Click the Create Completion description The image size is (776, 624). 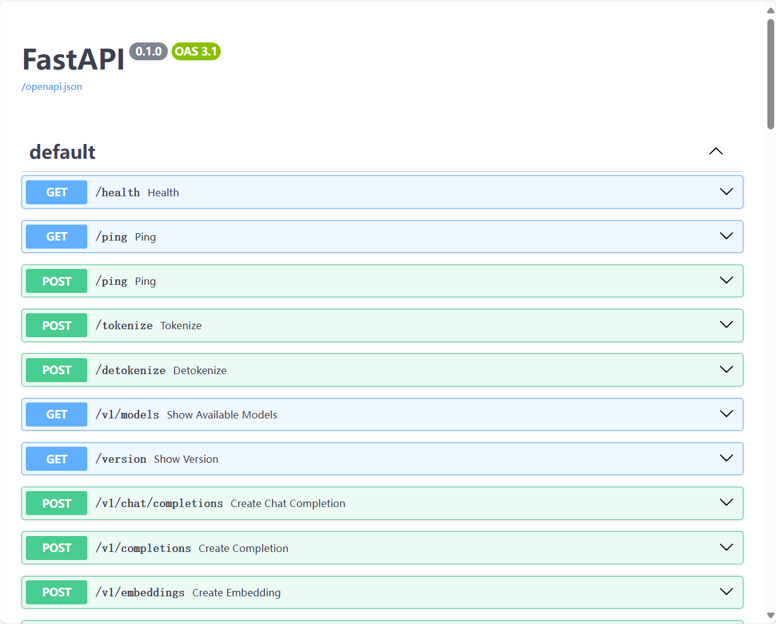(x=243, y=548)
